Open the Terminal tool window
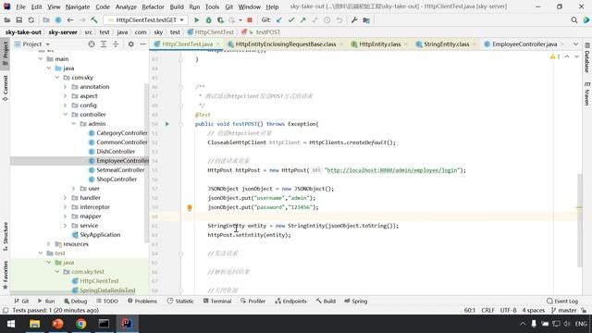 pyautogui.click(x=217, y=301)
